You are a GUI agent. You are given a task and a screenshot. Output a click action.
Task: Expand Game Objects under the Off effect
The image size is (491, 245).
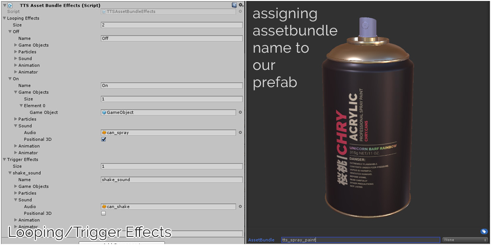click(16, 45)
